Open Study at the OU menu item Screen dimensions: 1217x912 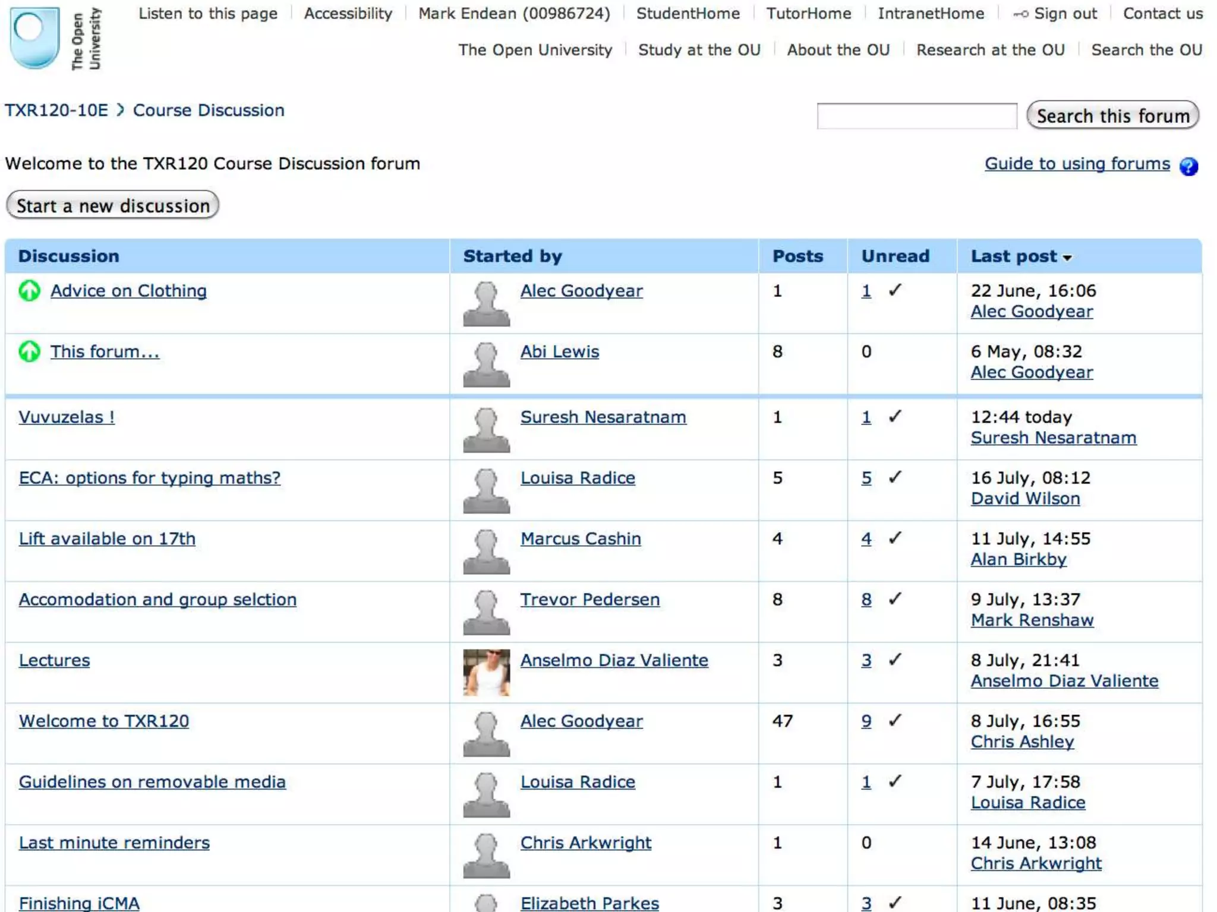click(x=699, y=50)
